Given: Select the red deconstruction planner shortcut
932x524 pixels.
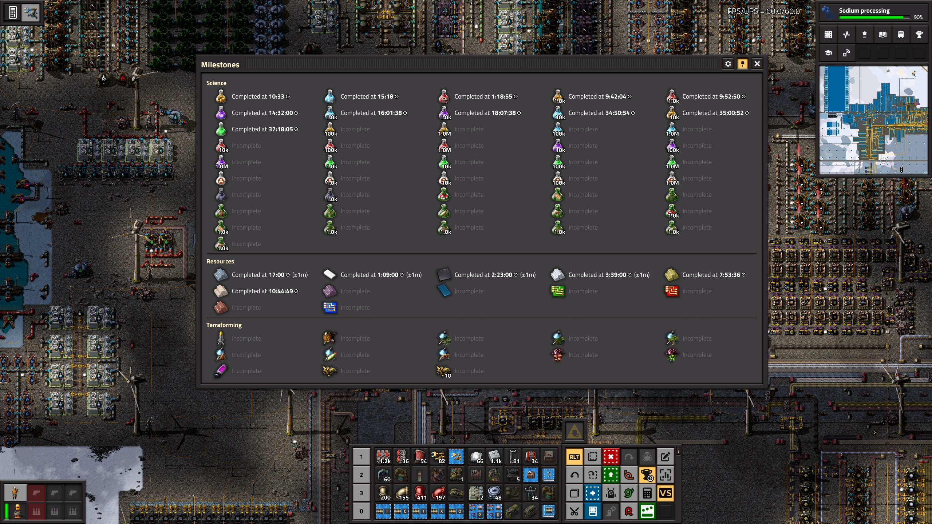Looking at the screenshot, I should [611, 457].
